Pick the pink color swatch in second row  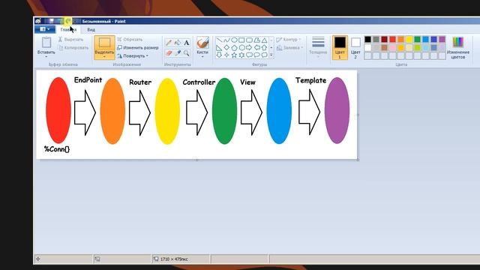point(393,48)
